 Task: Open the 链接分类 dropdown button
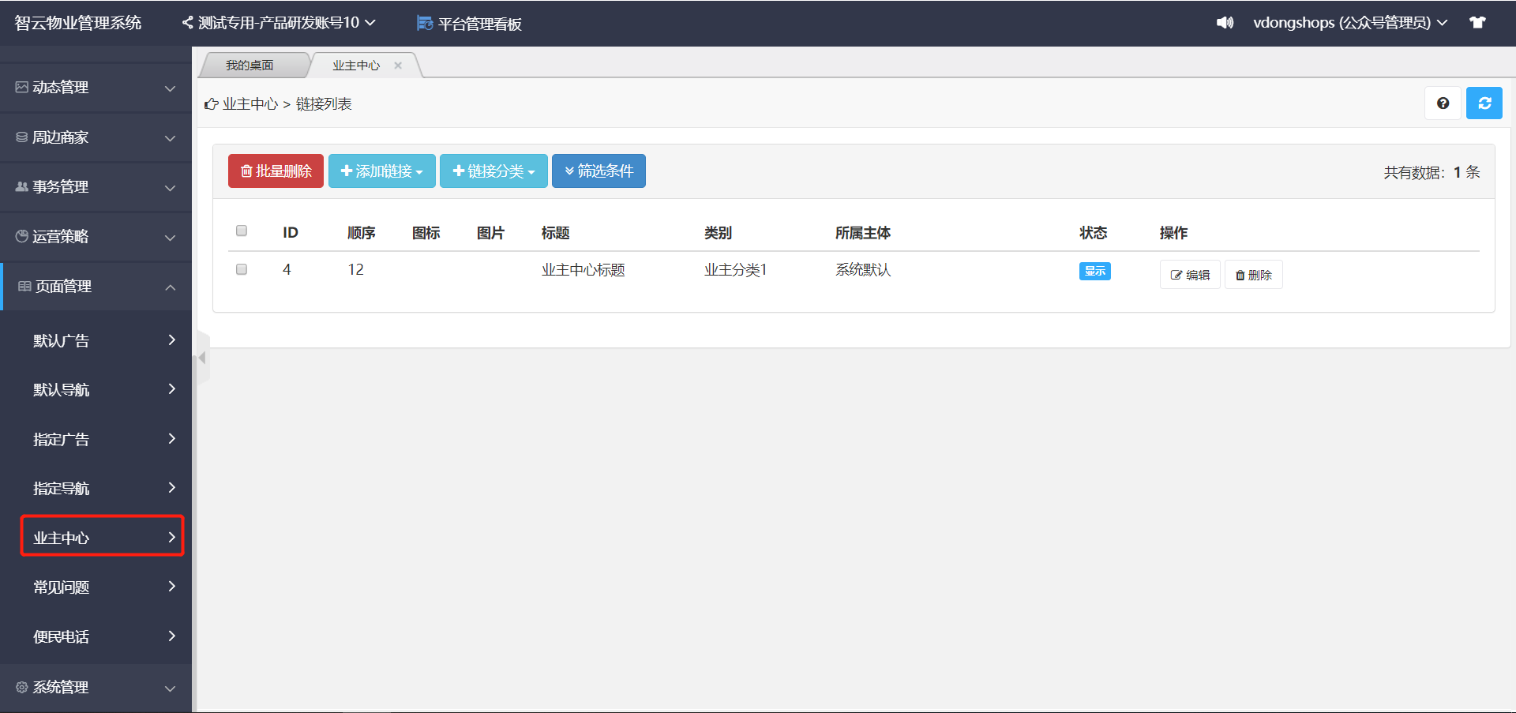click(493, 171)
